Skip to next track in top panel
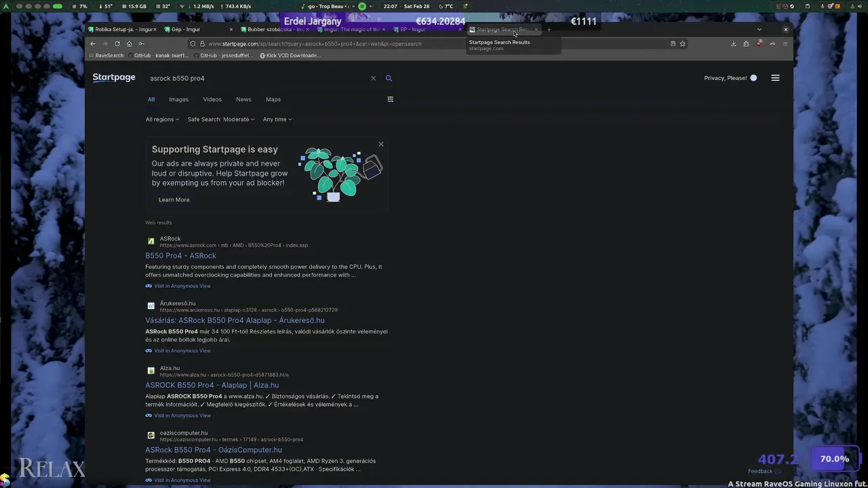Screen dimensions: 868x488 [x=370, y=6]
